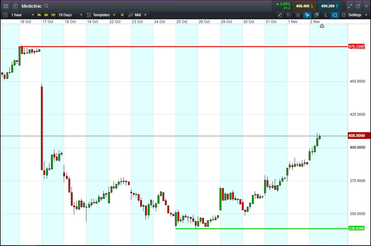371x246 pixels.
Task: Expand the Settings dropdown arrow
Action: click(366, 15)
